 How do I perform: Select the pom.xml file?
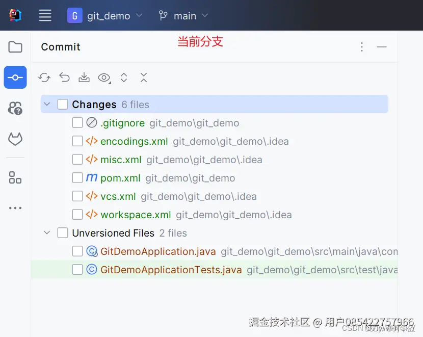120,178
